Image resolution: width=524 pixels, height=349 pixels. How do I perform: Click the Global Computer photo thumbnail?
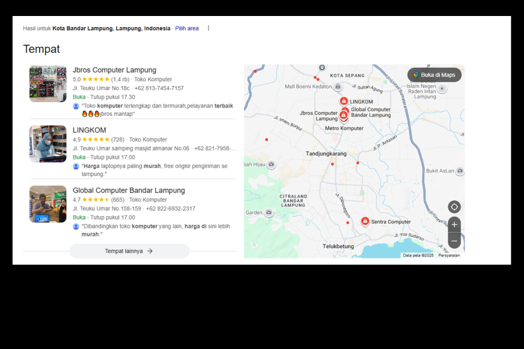48,204
